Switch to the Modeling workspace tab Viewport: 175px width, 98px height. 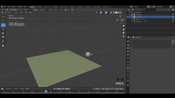[x=39, y=7]
